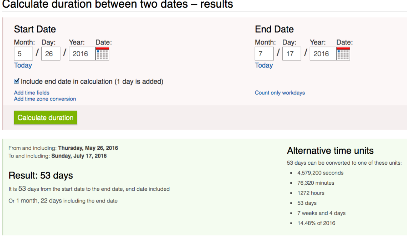Open the Start Date calendar picker icon
Screen dimensions: 407x237
(x=102, y=54)
